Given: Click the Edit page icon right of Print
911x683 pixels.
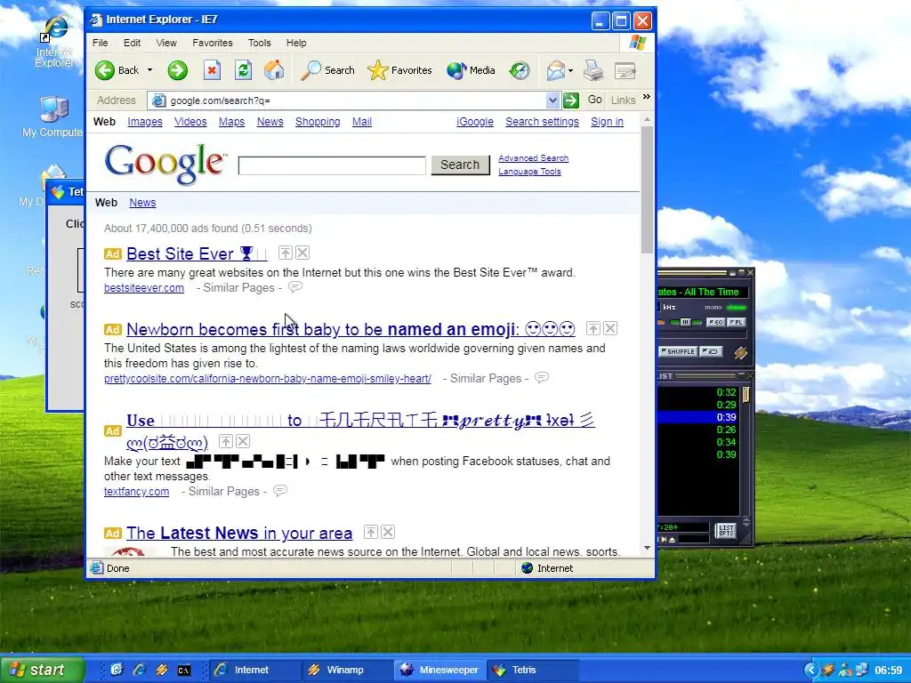Looking at the screenshot, I should (625, 70).
